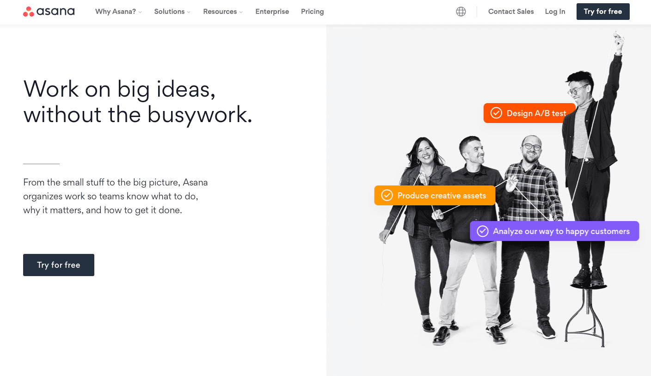Image resolution: width=651 pixels, height=376 pixels.
Task: Select the yellow Produce creative assets tag
Action: tap(435, 196)
